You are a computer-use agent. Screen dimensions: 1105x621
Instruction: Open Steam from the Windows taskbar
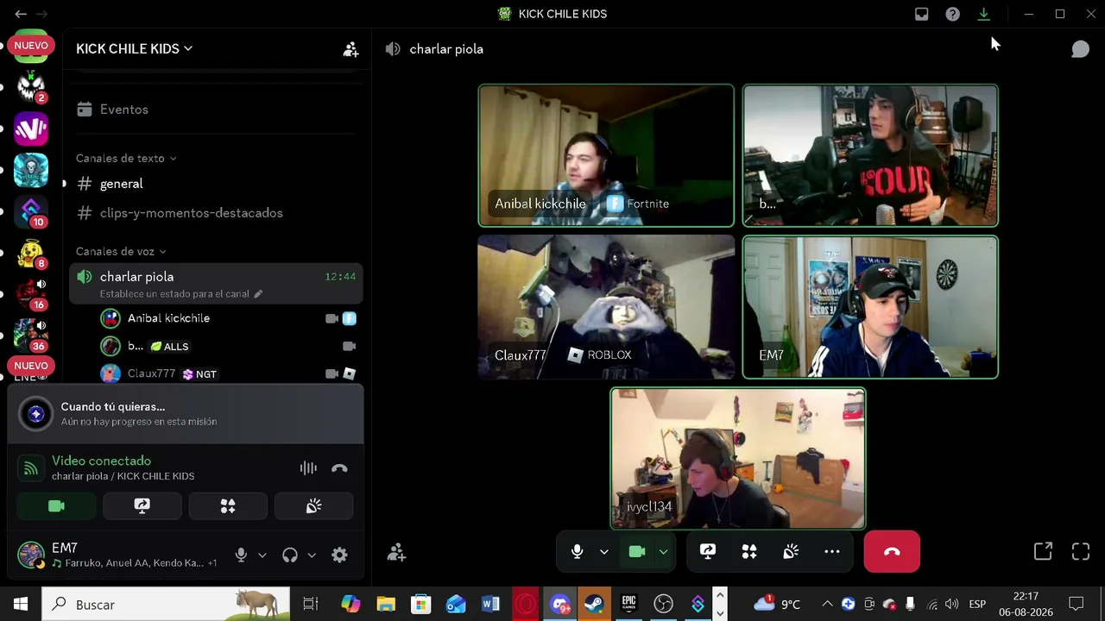[x=594, y=605]
